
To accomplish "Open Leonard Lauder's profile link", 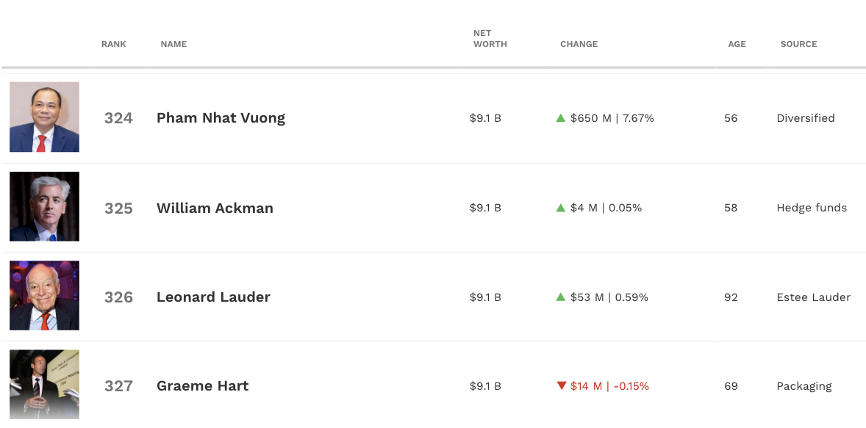I will (214, 297).
